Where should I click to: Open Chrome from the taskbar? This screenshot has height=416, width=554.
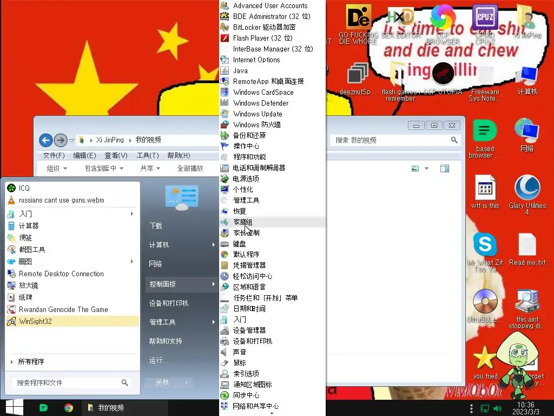[69, 408]
